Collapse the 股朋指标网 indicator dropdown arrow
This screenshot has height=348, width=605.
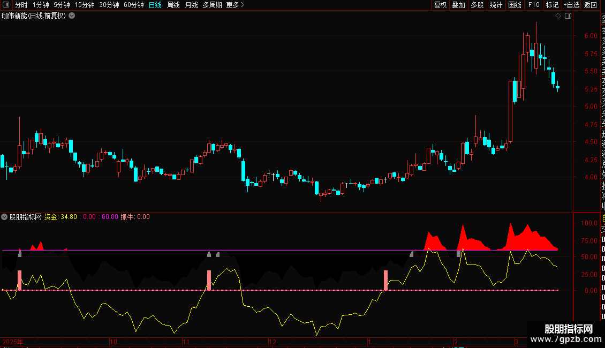(4, 217)
